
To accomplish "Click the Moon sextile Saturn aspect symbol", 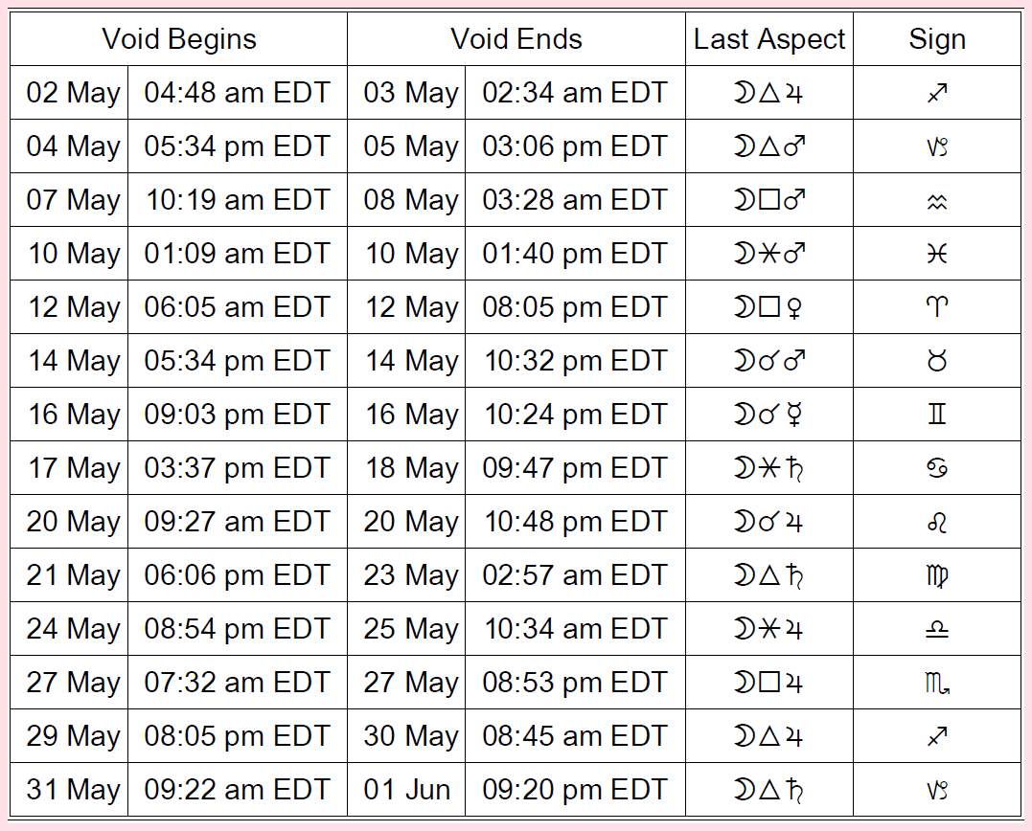I will click(x=768, y=468).
